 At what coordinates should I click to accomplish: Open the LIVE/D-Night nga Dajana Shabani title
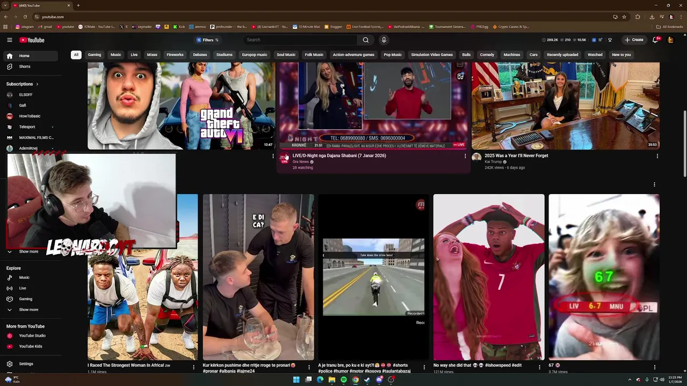pos(339,155)
